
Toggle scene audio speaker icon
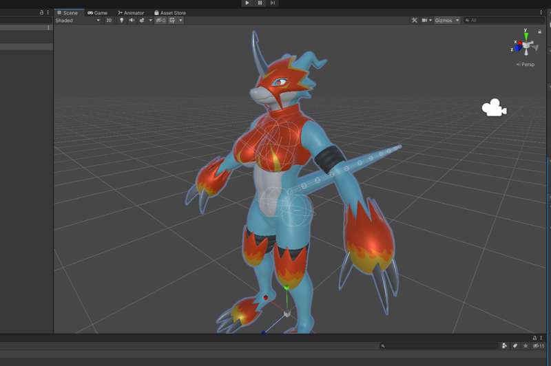[x=132, y=21]
